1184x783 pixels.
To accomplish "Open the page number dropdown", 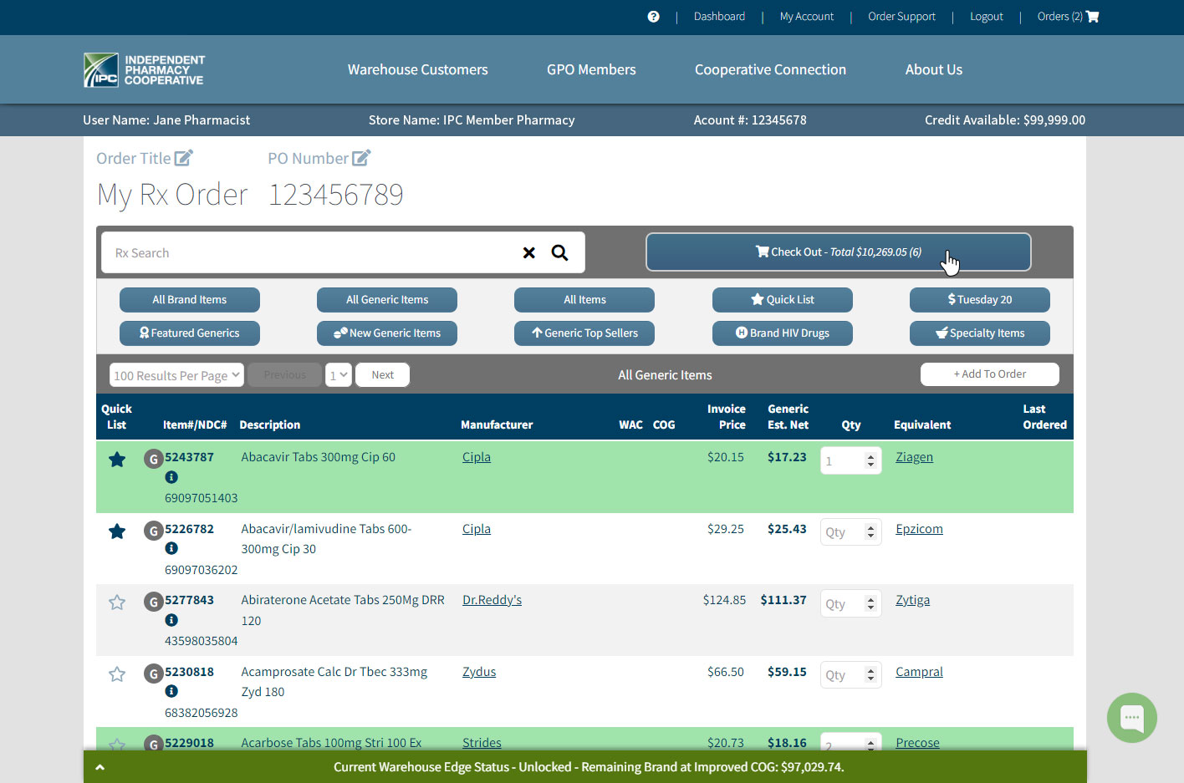I will coord(338,375).
